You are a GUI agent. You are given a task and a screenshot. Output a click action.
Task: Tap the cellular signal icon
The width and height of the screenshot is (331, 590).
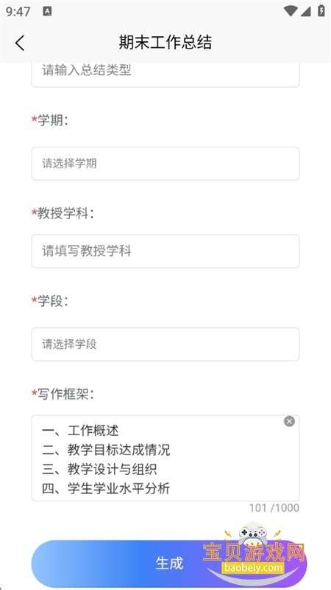pos(305,11)
